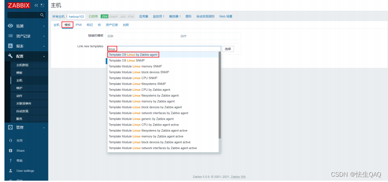Viewport: 388px width, 182px height.
Task: Select Template Module Linux memory by Zabbix agent active
Action: click(x=163, y=136)
